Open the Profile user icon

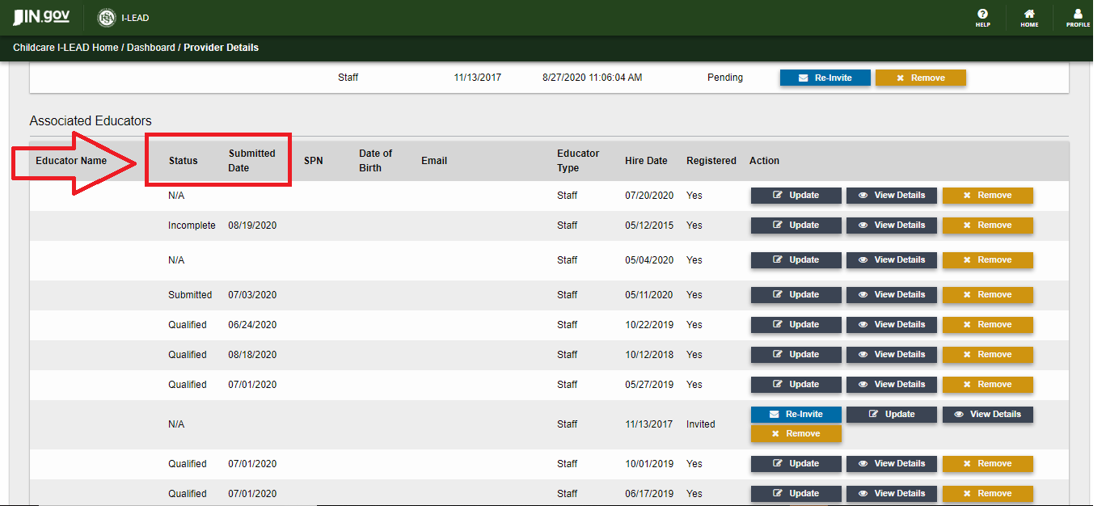1078,18
